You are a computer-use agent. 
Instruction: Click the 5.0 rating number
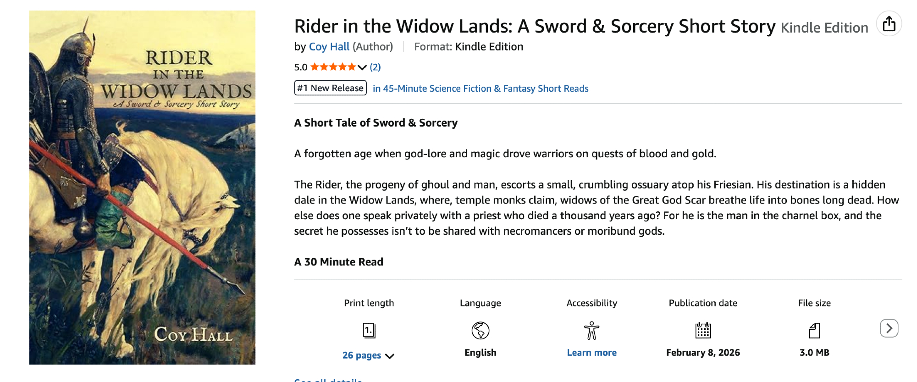301,67
